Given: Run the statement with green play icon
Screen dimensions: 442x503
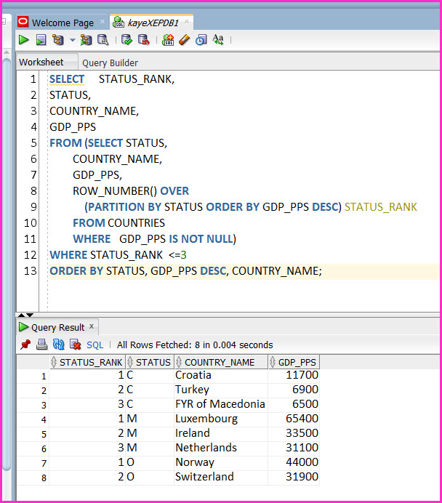Looking at the screenshot, I should coord(24,40).
